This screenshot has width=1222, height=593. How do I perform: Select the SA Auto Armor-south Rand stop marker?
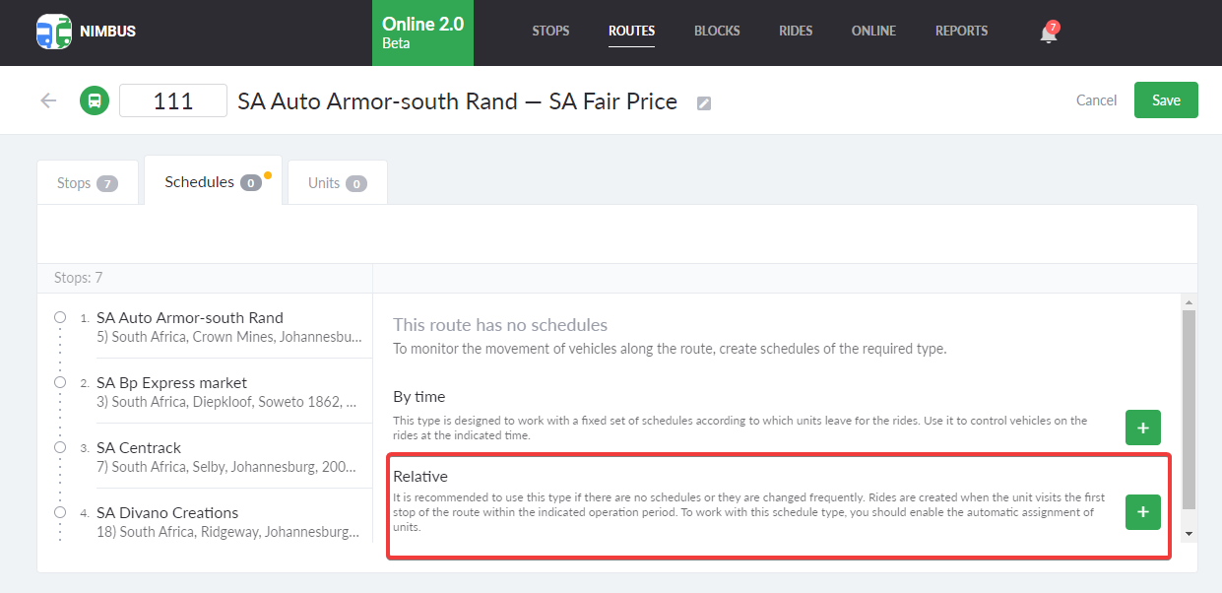click(x=60, y=317)
